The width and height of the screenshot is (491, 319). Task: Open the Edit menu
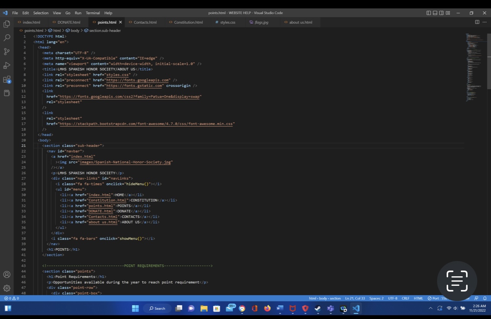(26, 13)
